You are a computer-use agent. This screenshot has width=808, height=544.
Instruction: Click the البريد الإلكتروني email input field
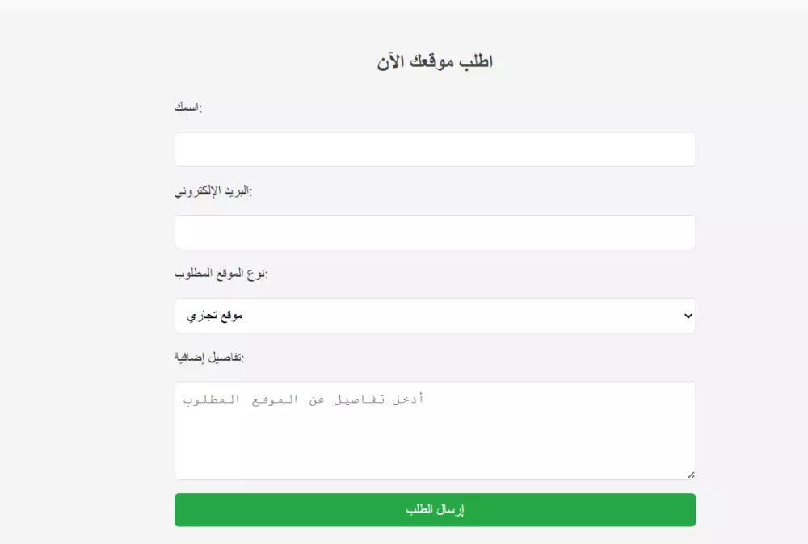[x=434, y=232]
